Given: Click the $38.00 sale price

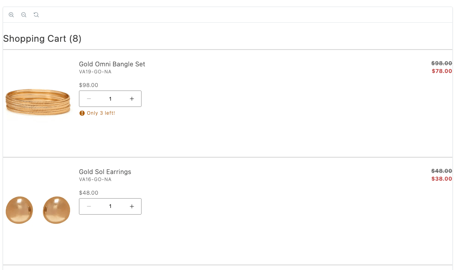Looking at the screenshot, I should tap(442, 179).
